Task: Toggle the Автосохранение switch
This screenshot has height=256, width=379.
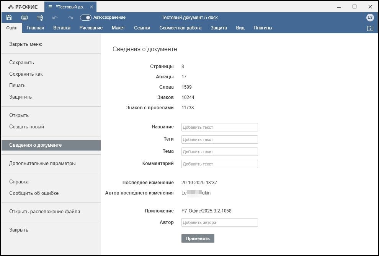Action: click(x=86, y=17)
